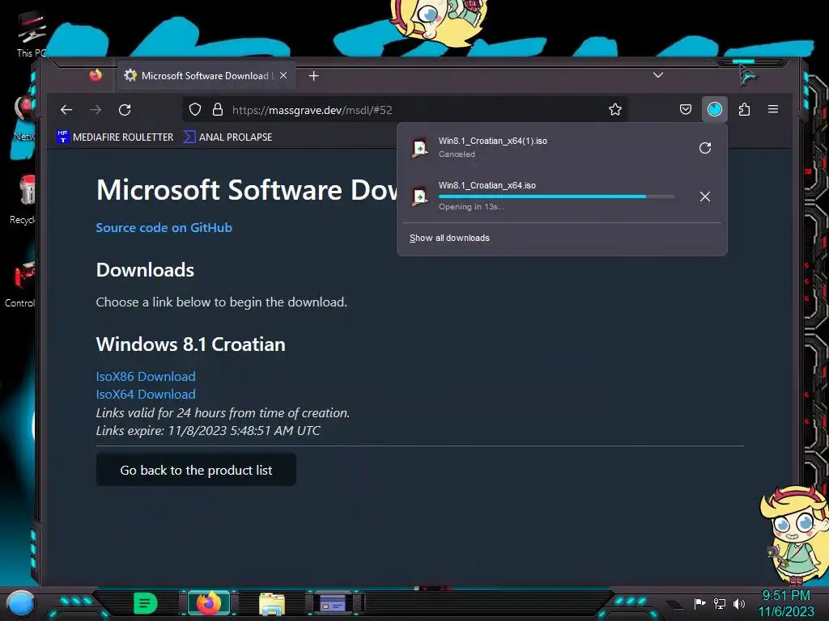Image resolution: width=829 pixels, height=621 pixels.
Task: Click the Action Center flag tray icon
Action: pyautogui.click(x=700, y=603)
